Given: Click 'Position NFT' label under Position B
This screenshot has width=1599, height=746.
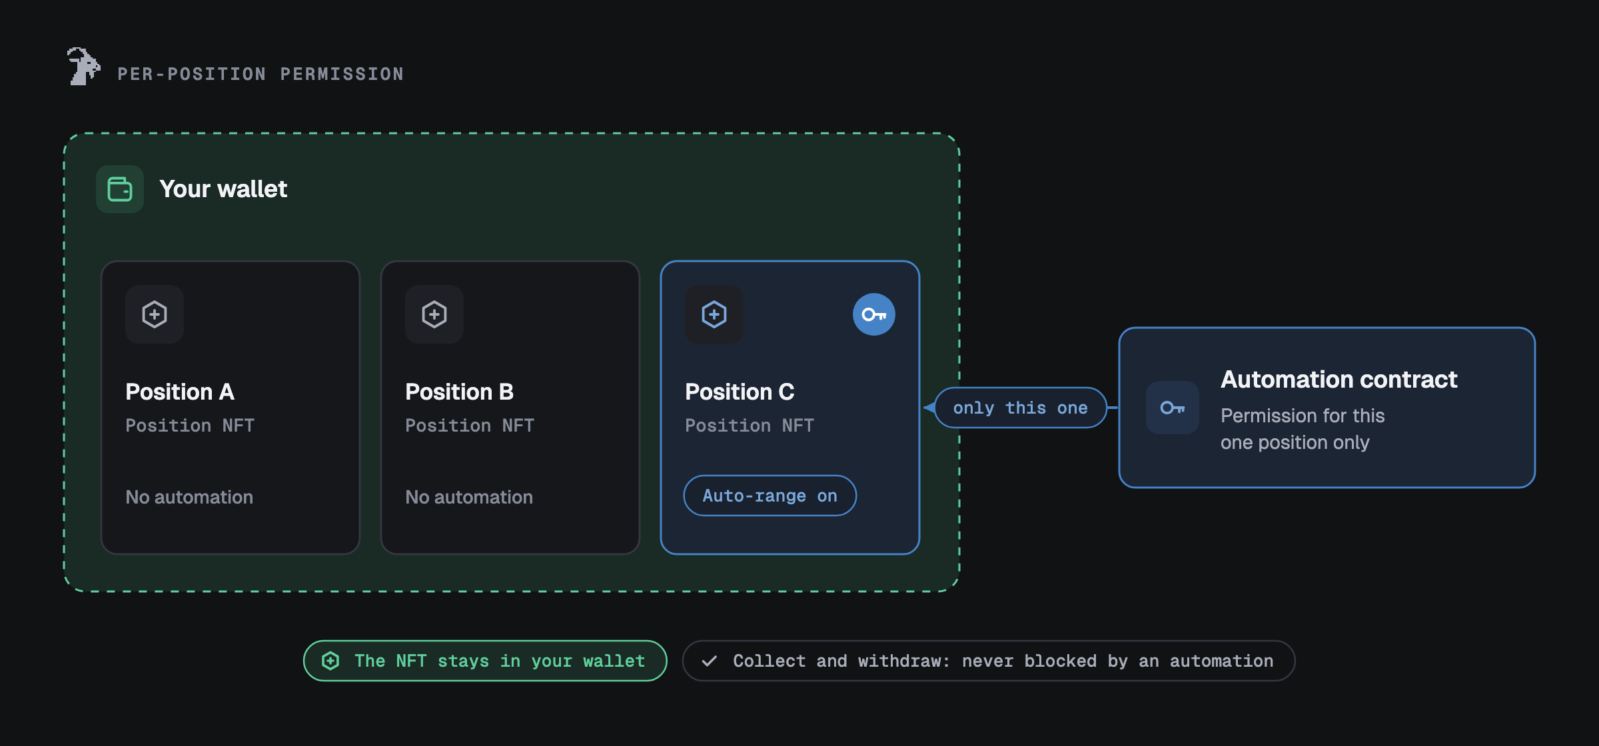Looking at the screenshot, I should pos(470,426).
